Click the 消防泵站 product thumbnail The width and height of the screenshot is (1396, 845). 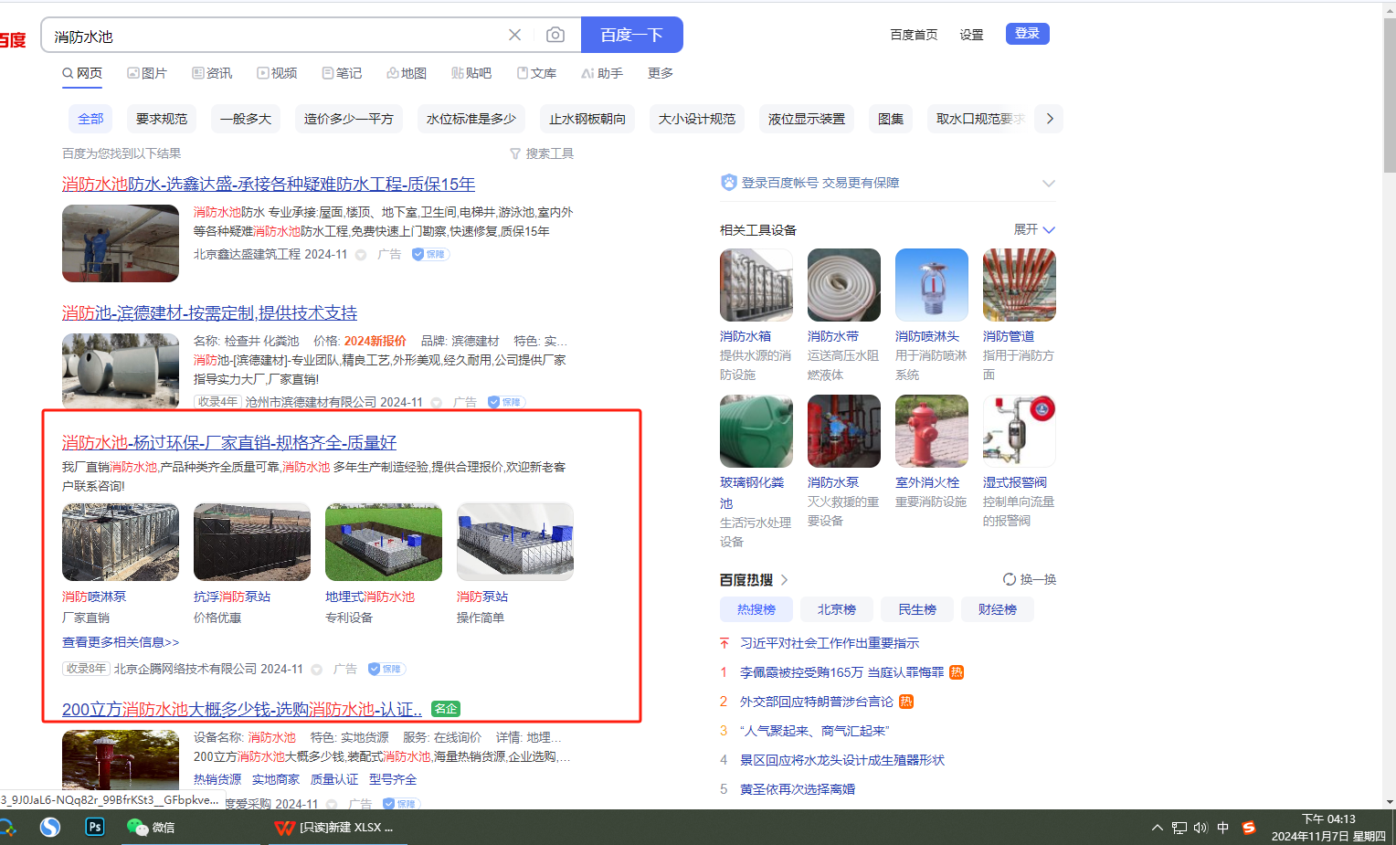515,542
